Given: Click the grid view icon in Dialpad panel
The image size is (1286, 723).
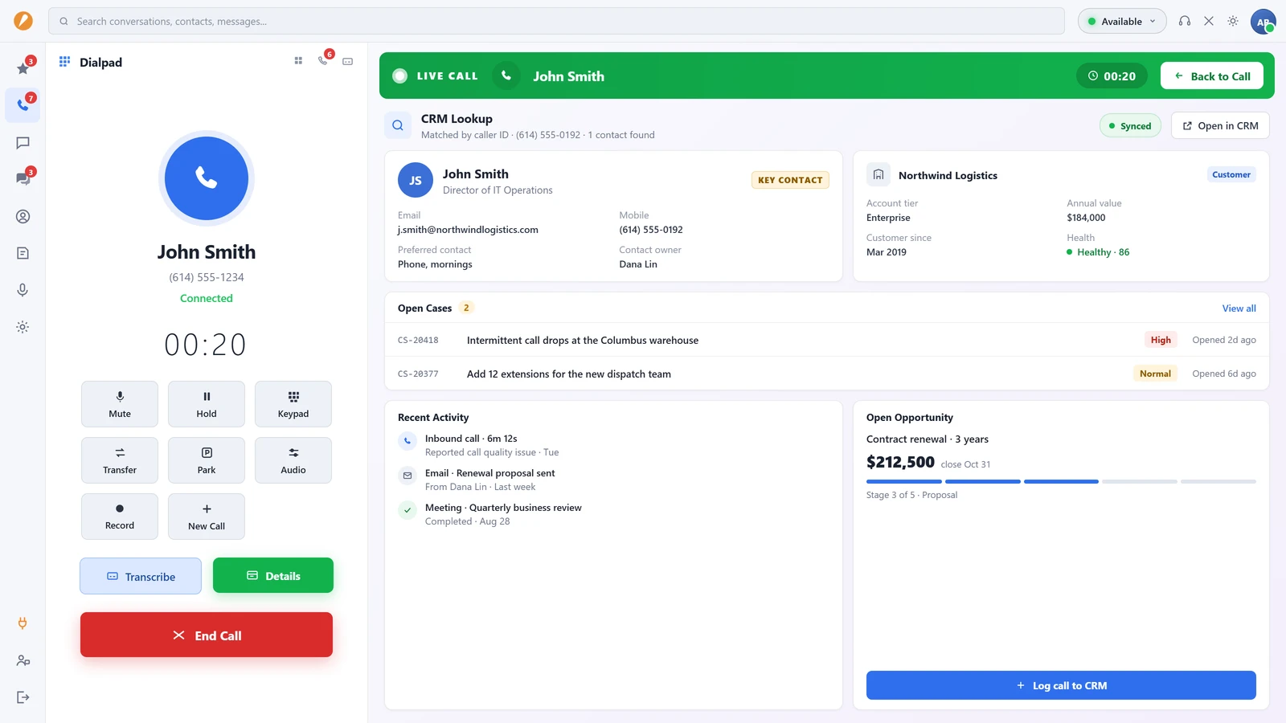Looking at the screenshot, I should coord(298,61).
